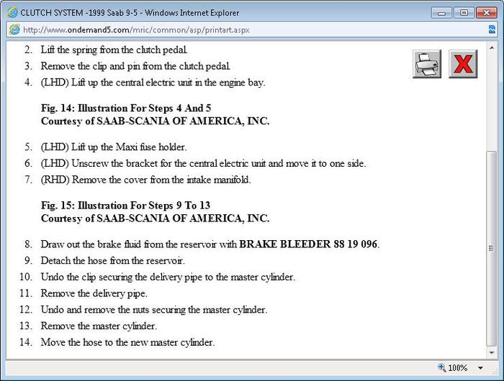Minimize the Internet Explorer window
Viewport: 504px width, 381px height.
coord(441,13)
